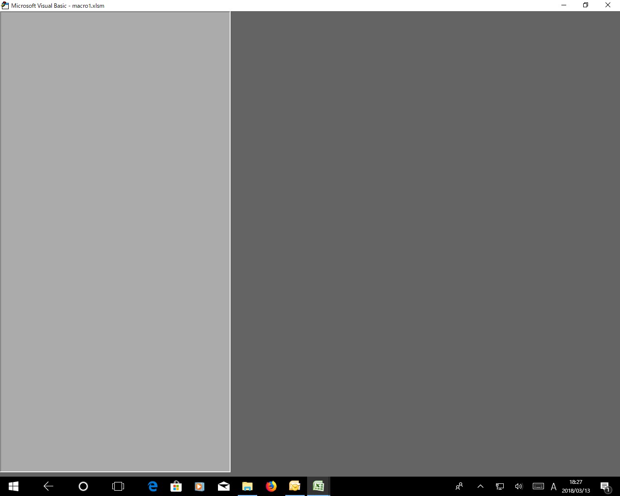Viewport: 620px width, 496px height.
Task: Toggle the IME input mode 'A' indicator
Action: click(554, 486)
